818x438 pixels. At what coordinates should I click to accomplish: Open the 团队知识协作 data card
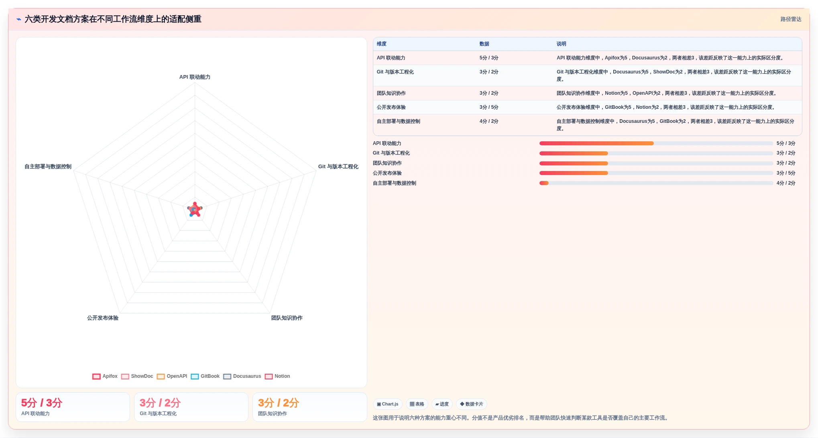309,407
